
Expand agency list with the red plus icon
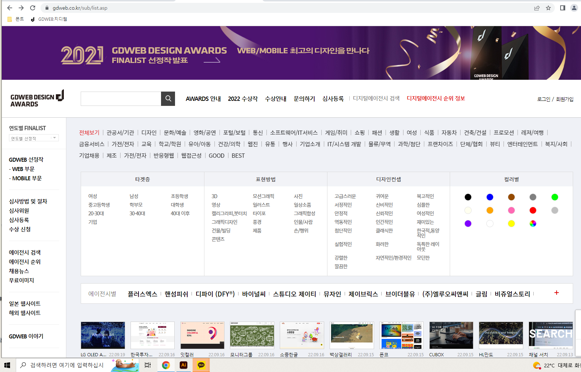click(557, 293)
